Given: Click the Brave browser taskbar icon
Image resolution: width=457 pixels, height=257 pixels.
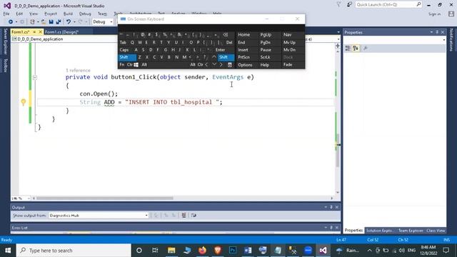Looking at the screenshot, I should pyautogui.click(x=218, y=251).
